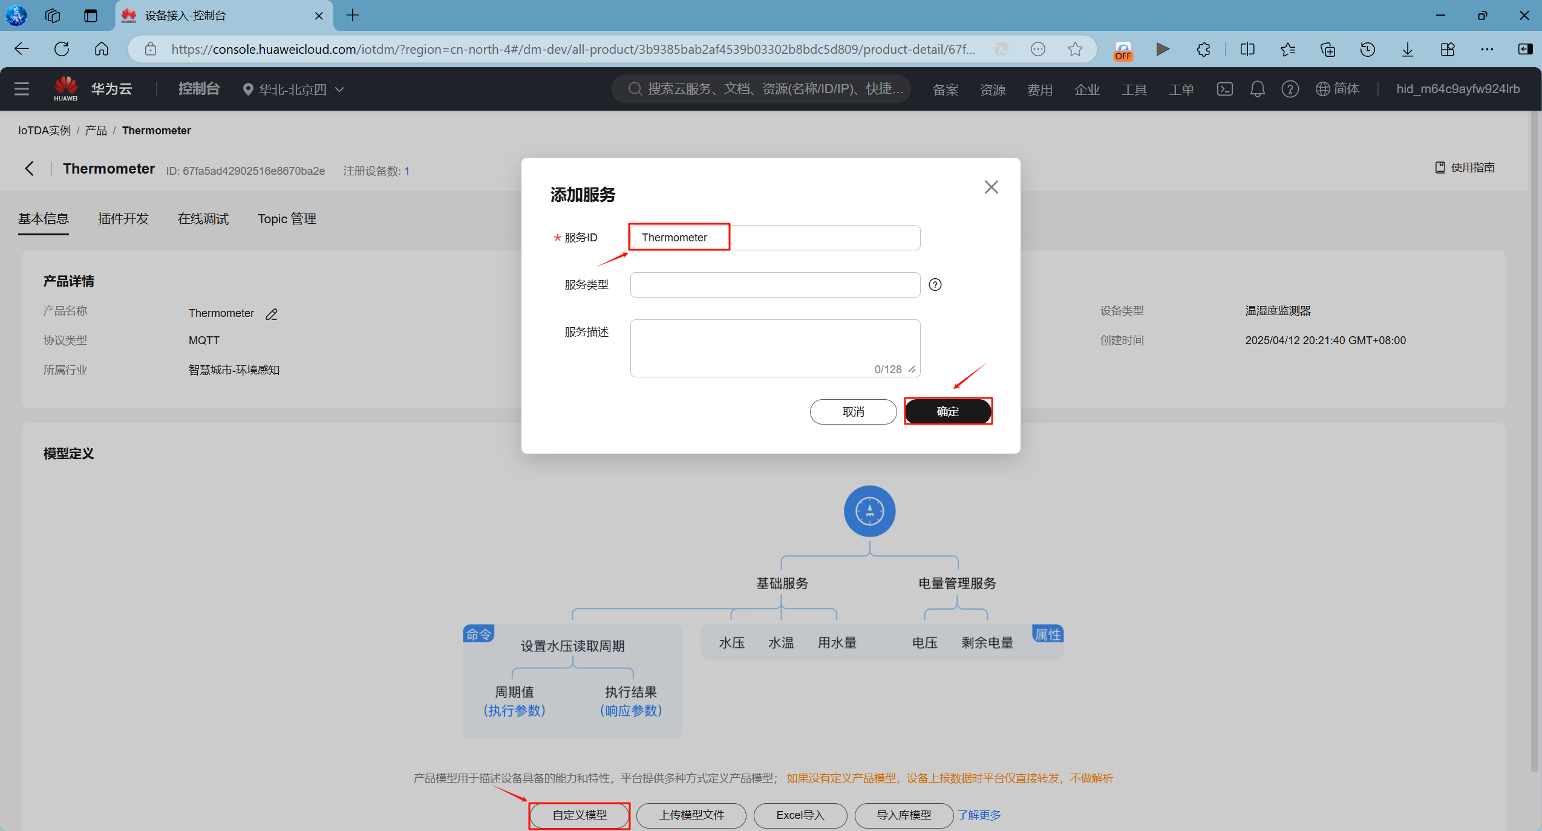Viewport: 1542px width, 831px height.
Task: Switch to the Topic 管理 tab
Action: 286,218
